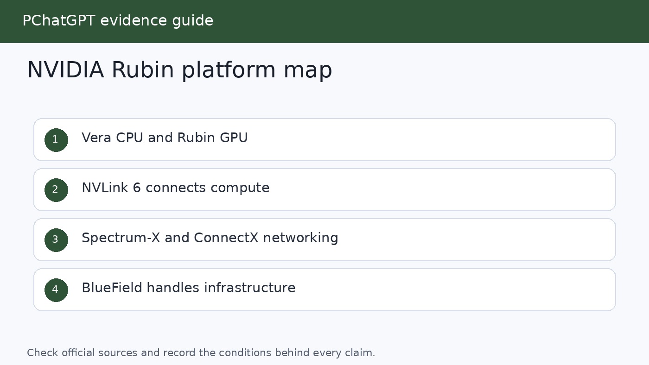Click the "PChatGPT evidence guide" header title
The image size is (649, 365).
(x=118, y=21)
